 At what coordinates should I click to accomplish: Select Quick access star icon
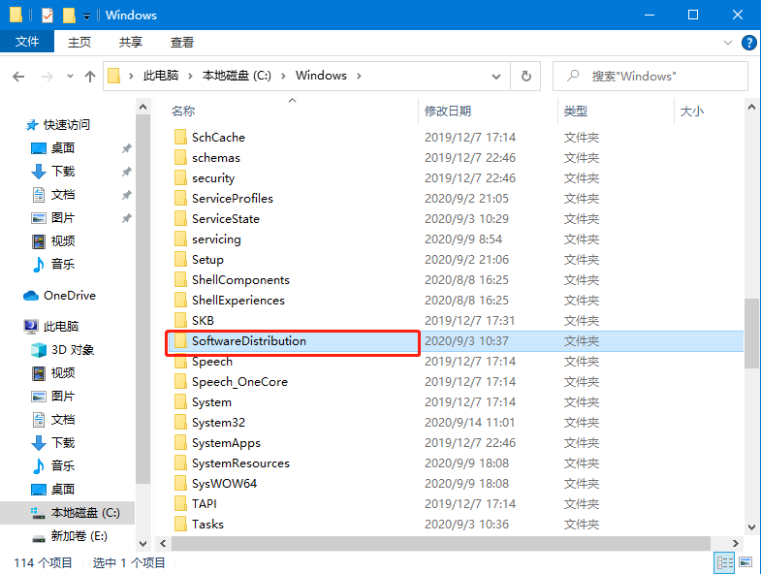pos(32,125)
